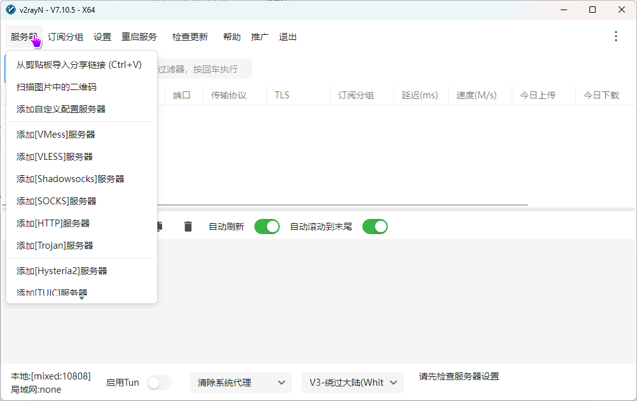Enable the Tun mode switch

coord(159,383)
